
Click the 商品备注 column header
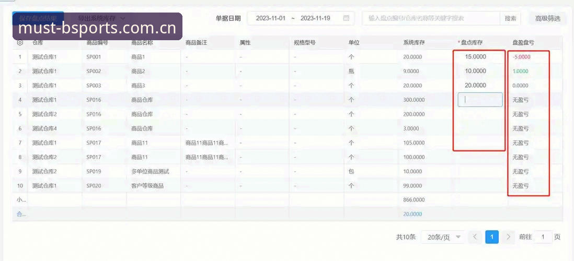196,43
